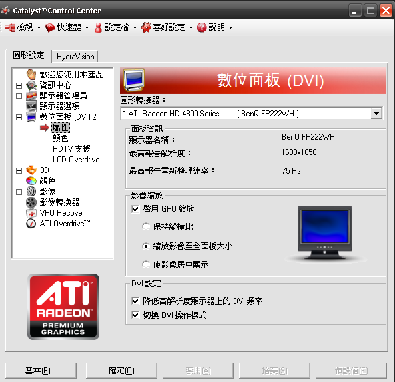The width and height of the screenshot is (395, 382).
Task: Switch to the 圖形設定 tab
Action: 29,55
